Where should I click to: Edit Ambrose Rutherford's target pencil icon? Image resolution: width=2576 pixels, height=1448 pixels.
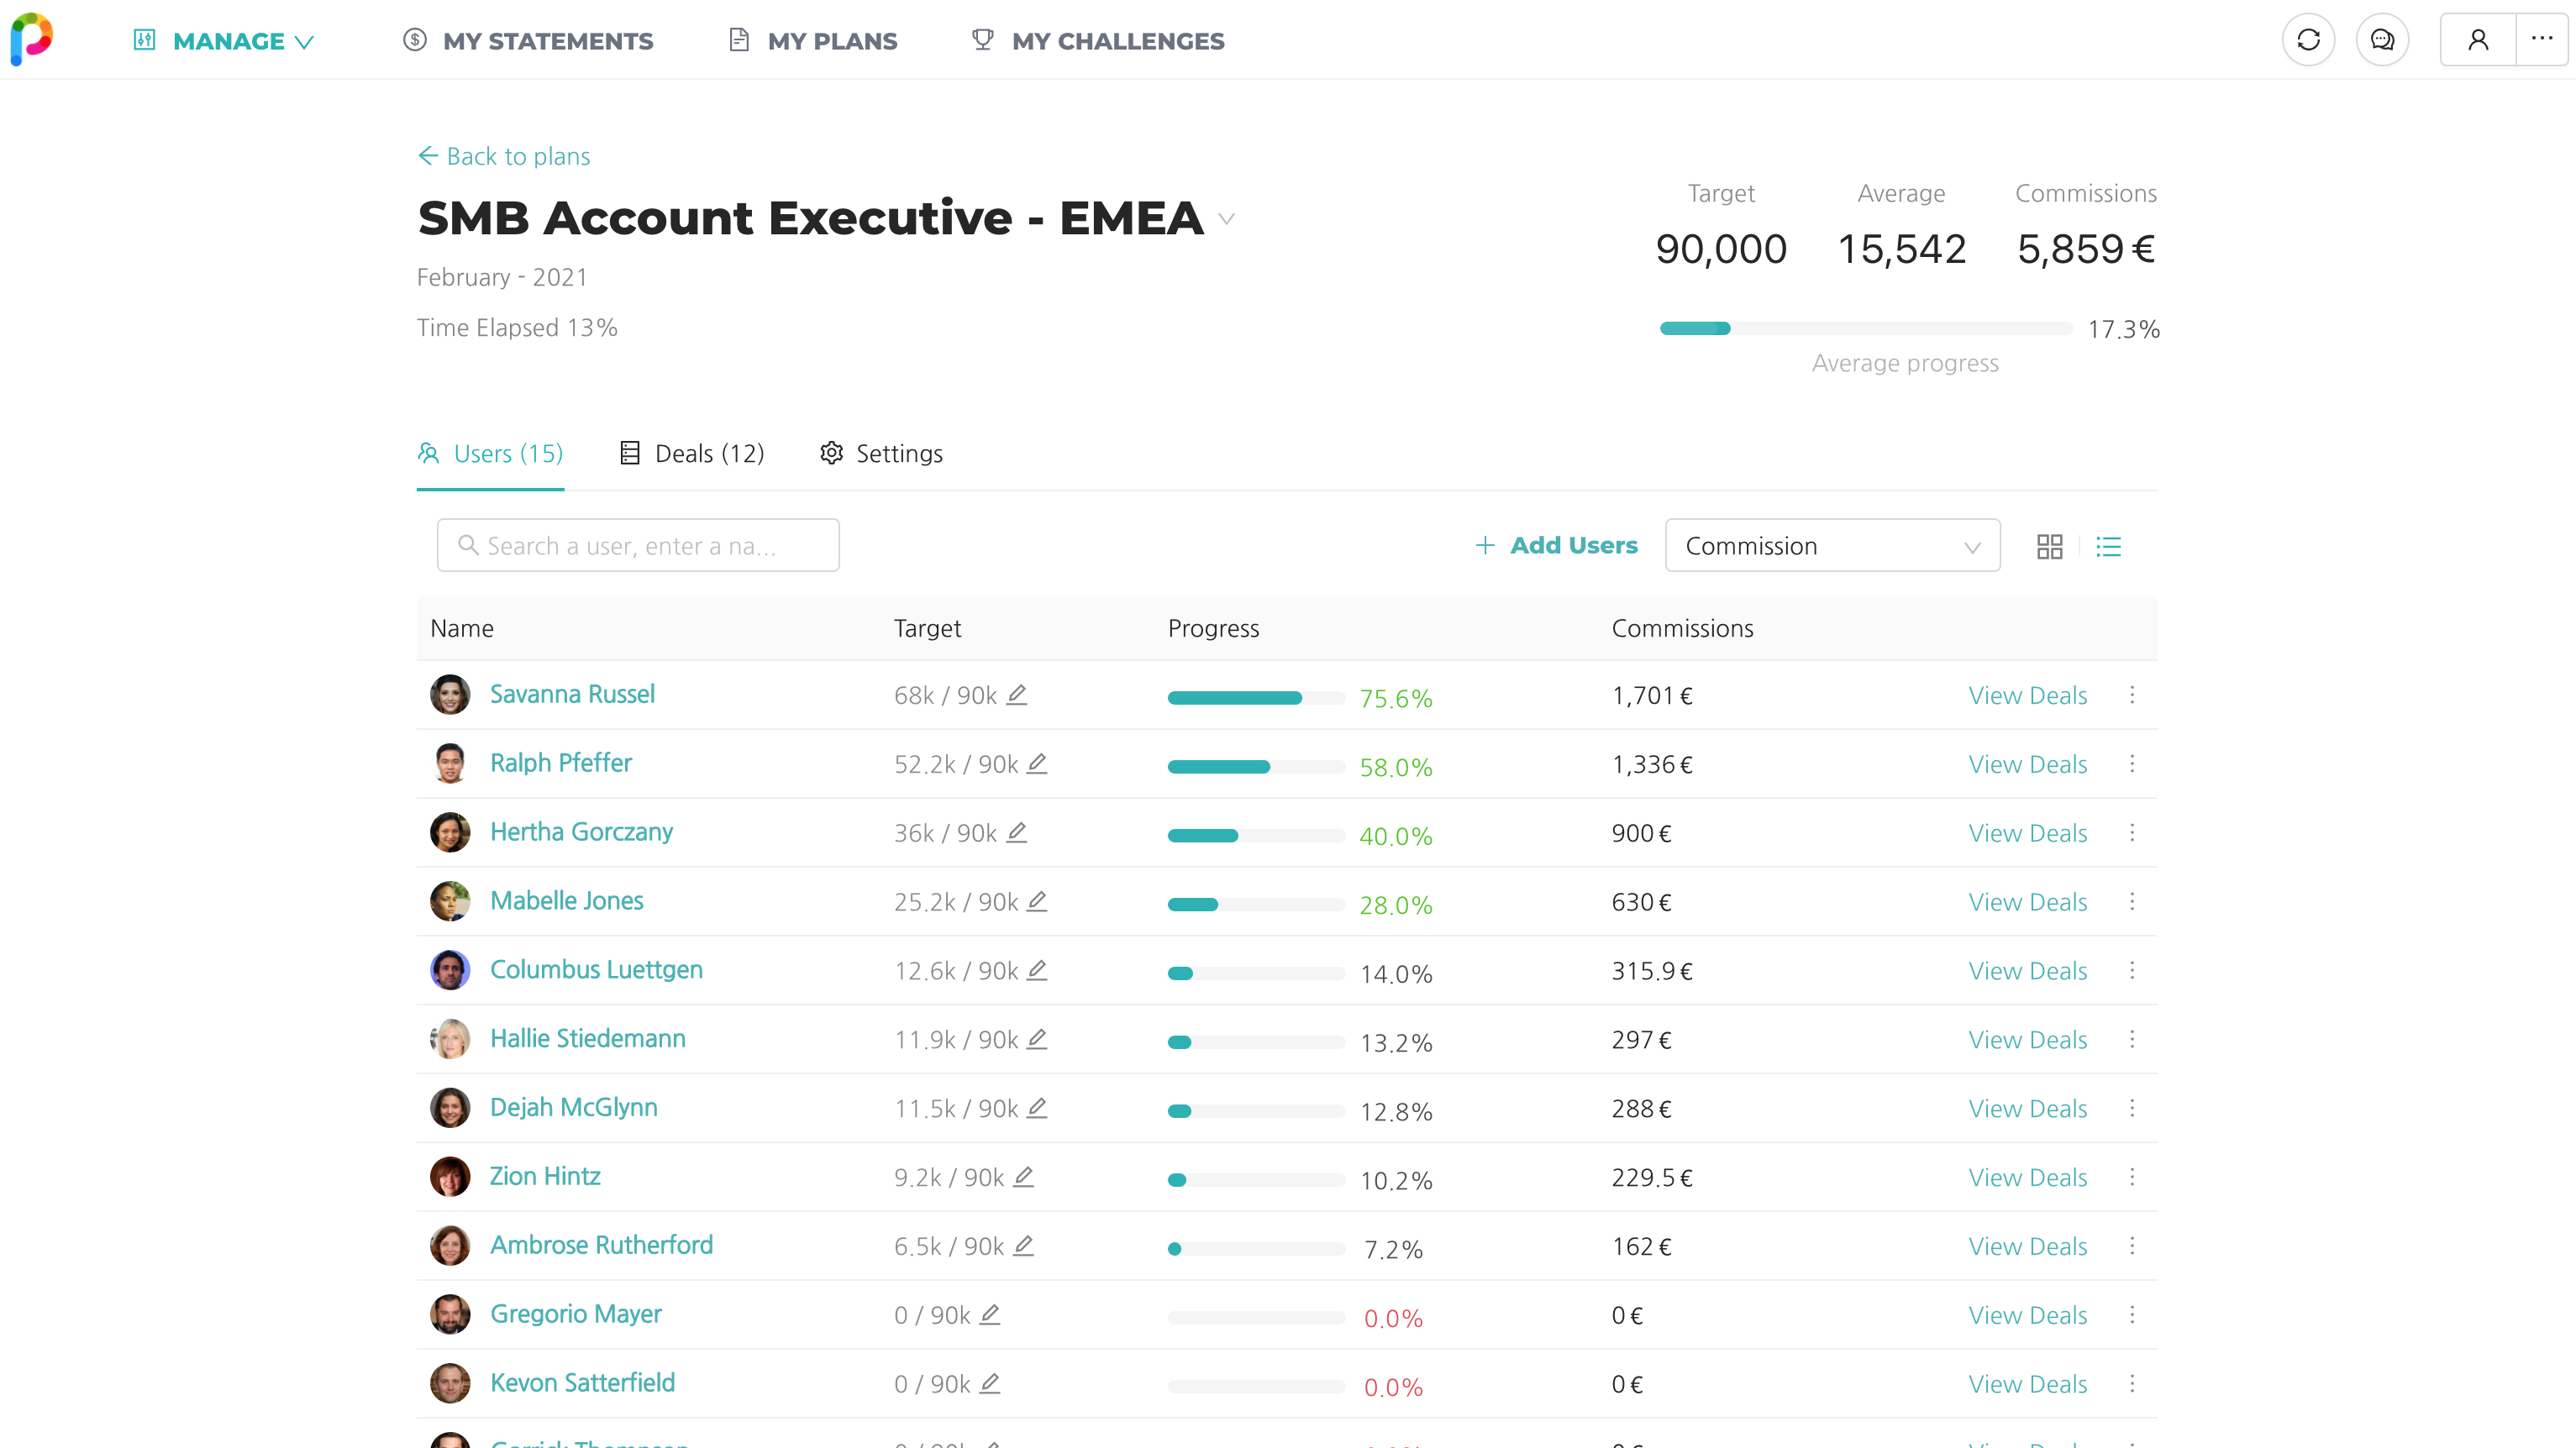1023,1247
